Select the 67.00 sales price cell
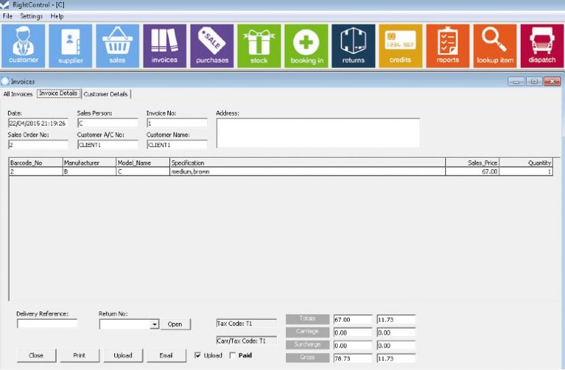565x370 pixels. 472,171
